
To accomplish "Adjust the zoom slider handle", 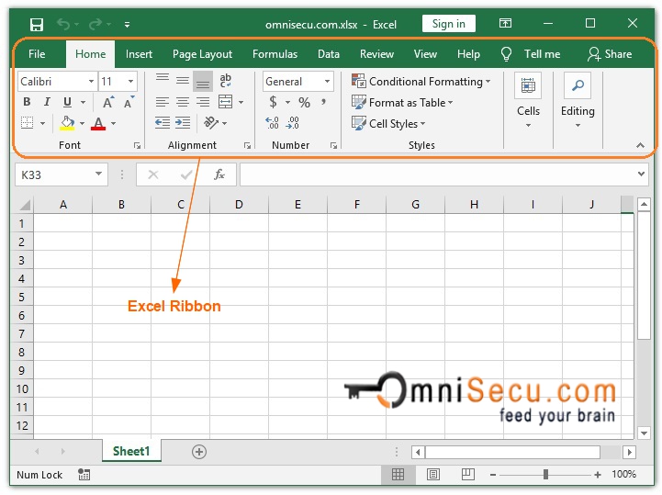I will click(x=546, y=475).
